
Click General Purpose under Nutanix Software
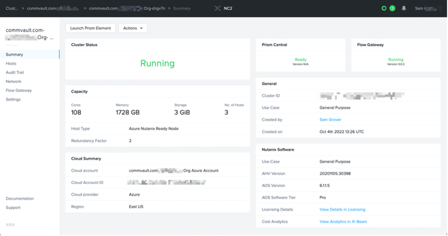(335, 162)
